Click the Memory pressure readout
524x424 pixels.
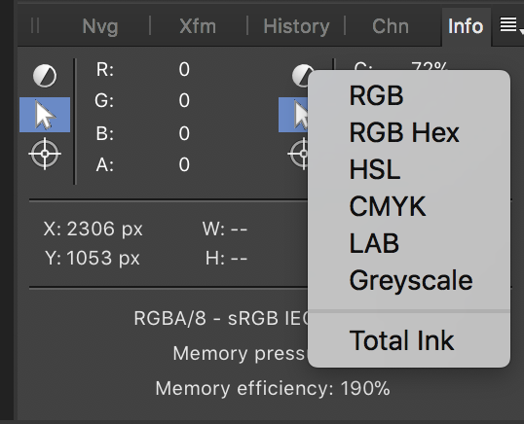click(x=241, y=353)
